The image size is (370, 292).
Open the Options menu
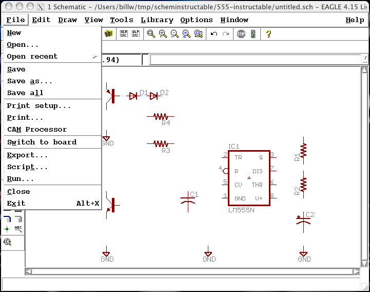tap(197, 20)
